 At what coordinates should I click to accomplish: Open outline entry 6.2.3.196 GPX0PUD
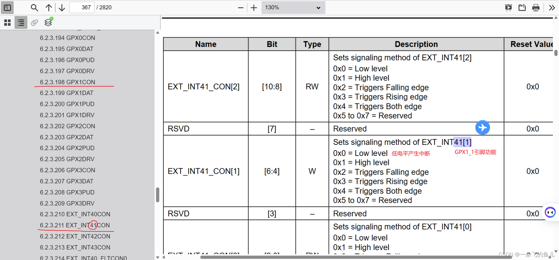[67, 60]
